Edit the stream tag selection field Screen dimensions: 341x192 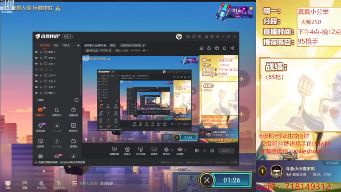pos(132,46)
